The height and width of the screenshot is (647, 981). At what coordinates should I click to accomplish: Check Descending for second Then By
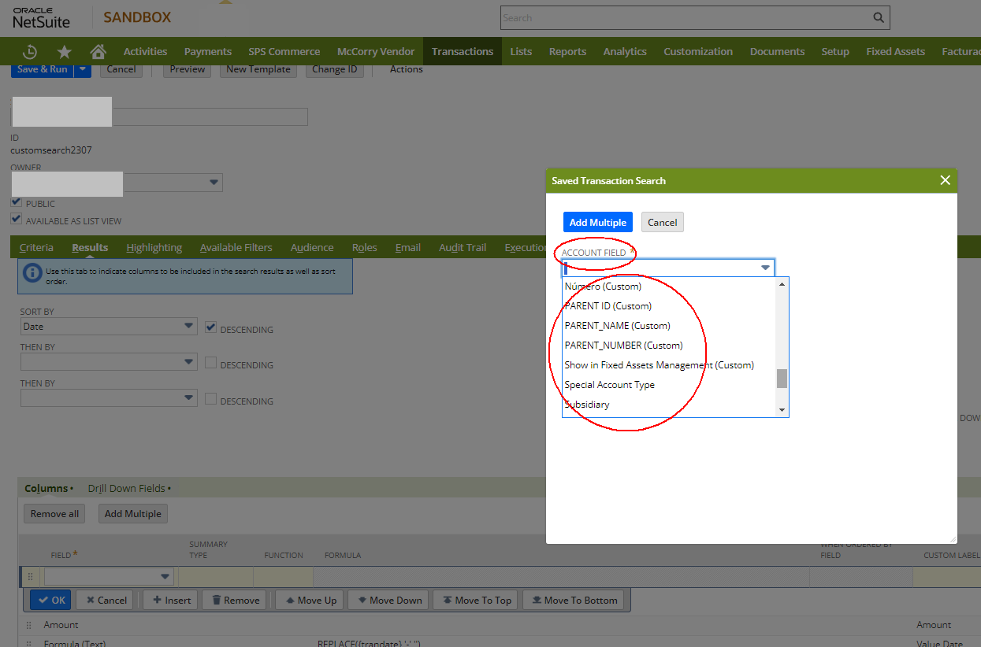click(x=210, y=399)
